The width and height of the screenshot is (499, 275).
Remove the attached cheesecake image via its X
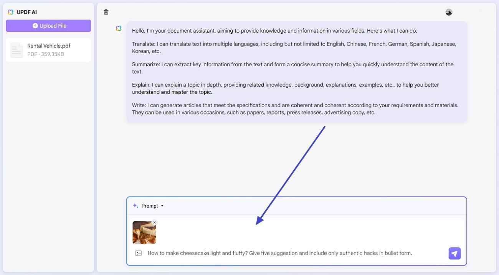(x=155, y=222)
